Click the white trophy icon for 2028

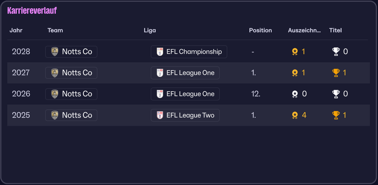(336, 52)
